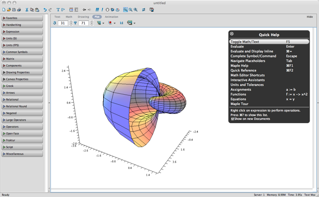Insert execution group prompt icon
The height and width of the screenshot is (197, 319).
63,9
